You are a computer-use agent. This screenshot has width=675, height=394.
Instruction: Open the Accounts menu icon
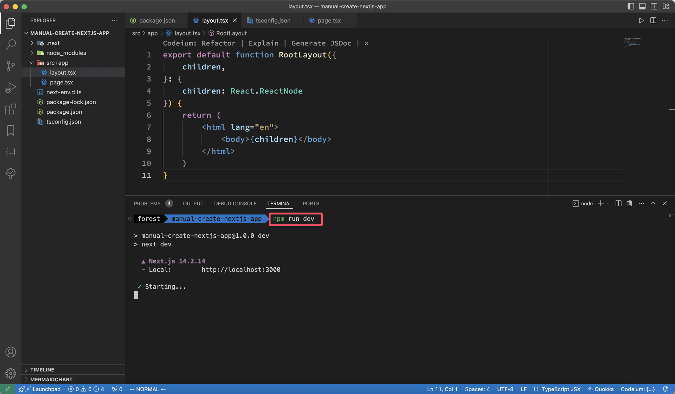click(x=11, y=352)
